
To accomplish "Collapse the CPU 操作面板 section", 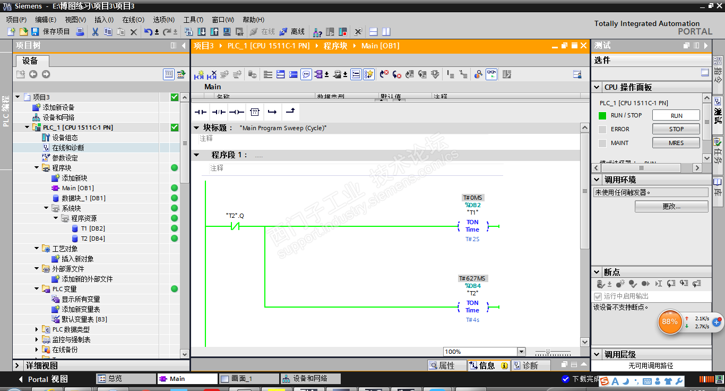I will [x=597, y=87].
